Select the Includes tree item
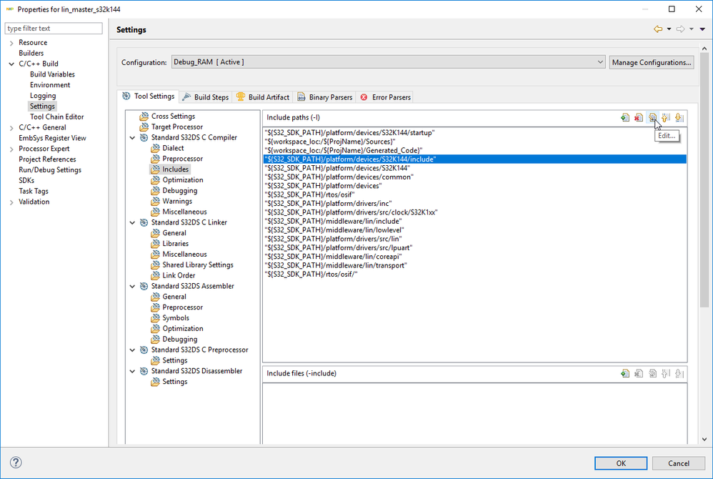This screenshot has width=713, height=479. click(175, 169)
